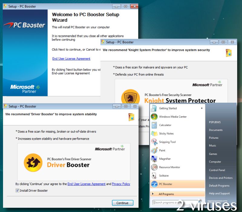Open Help and Support
The width and height of the screenshot is (242, 212).
coord(219,193)
